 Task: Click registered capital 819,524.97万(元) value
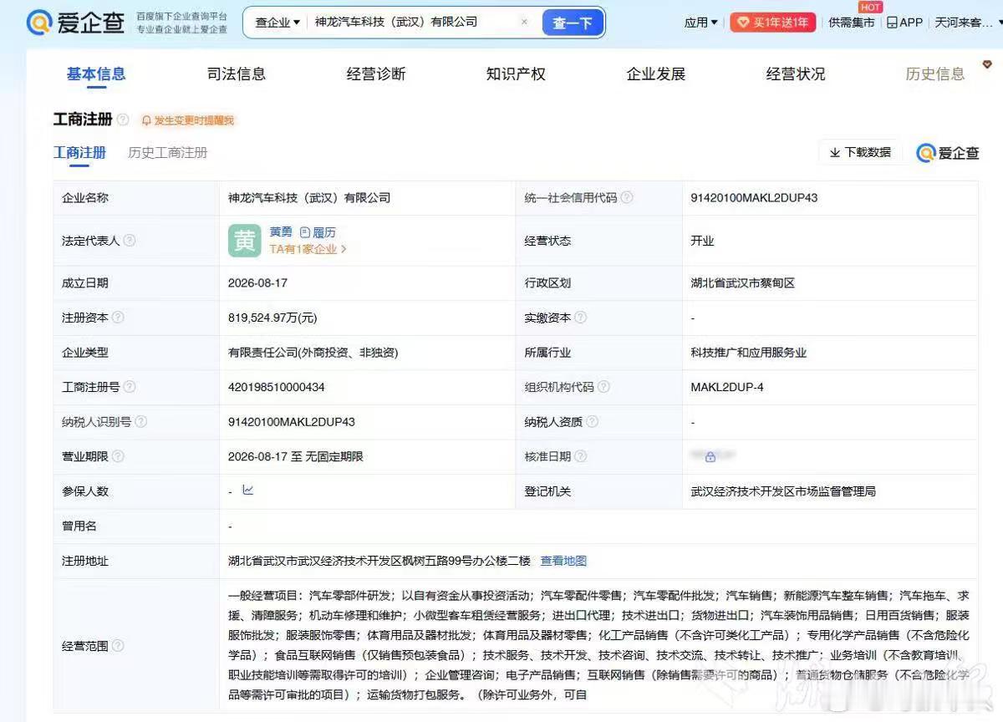[x=272, y=318]
